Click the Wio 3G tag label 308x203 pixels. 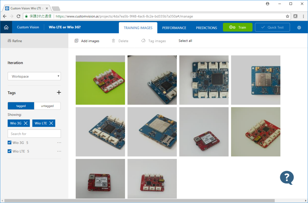coord(18,143)
